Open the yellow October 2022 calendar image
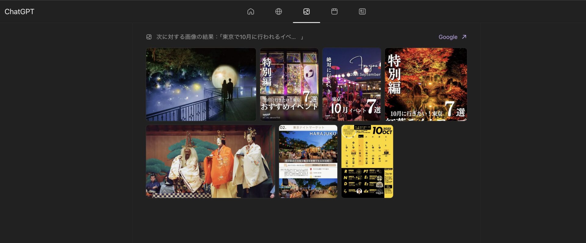 coord(367,161)
